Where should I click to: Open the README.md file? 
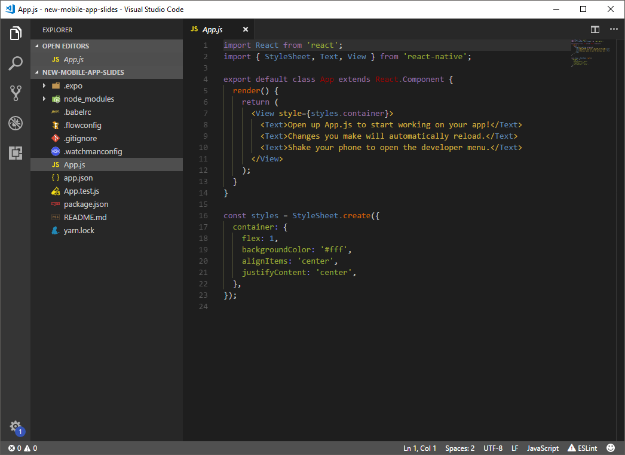coord(107,217)
